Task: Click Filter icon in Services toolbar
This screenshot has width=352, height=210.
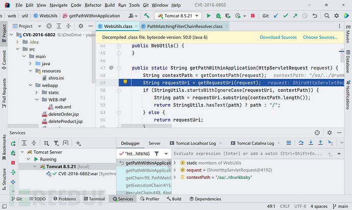Action: pos(56,143)
